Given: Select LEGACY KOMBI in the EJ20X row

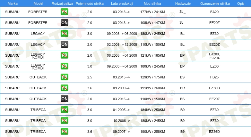Looking at the screenshot, I should coord(38,56).
